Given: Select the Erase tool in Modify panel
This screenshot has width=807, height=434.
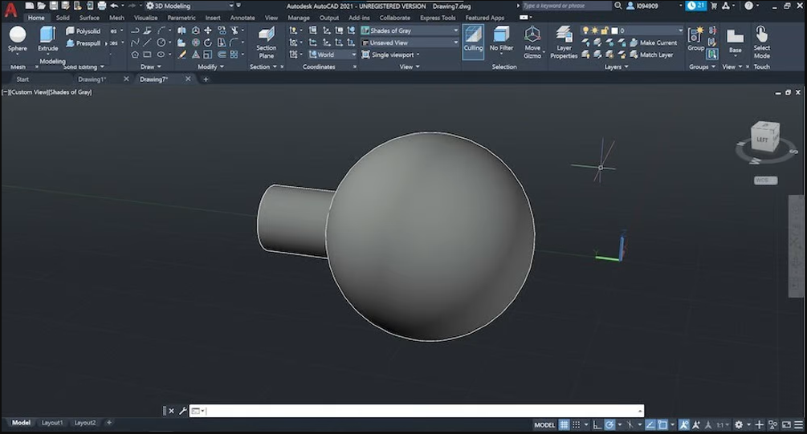Looking at the screenshot, I should pyautogui.click(x=182, y=54).
